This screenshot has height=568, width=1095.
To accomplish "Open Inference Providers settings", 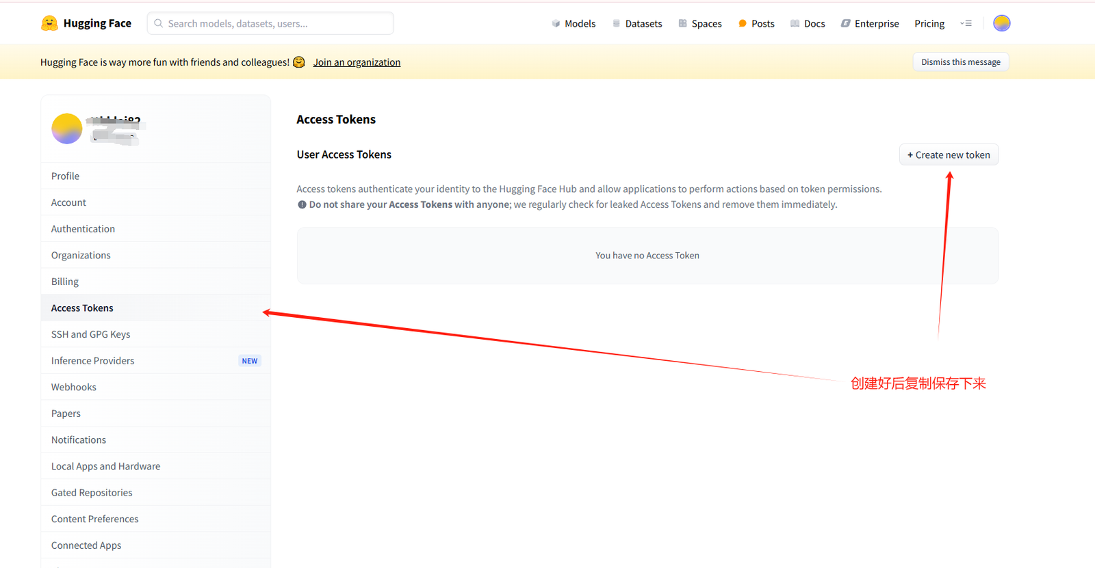I will [x=156, y=361].
